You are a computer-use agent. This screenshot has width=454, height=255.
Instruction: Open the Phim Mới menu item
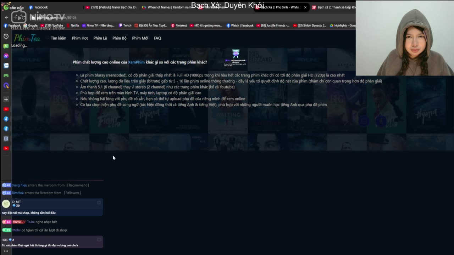tap(140, 38)
